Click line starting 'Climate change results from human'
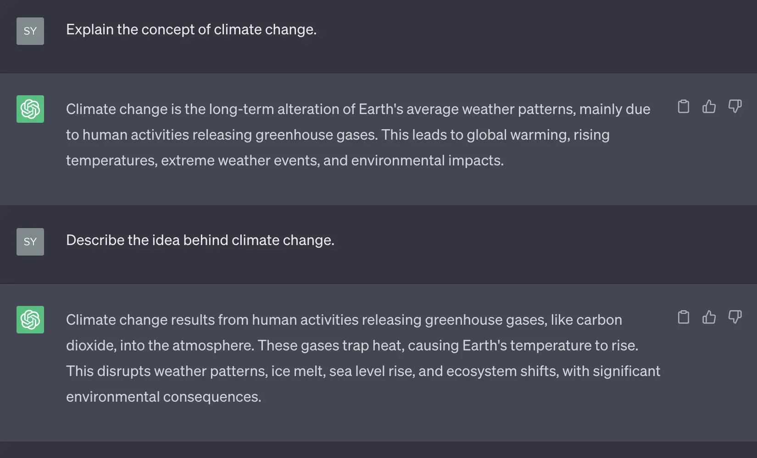The height and width of the screenshot is (458, 757). pos(344,320)
